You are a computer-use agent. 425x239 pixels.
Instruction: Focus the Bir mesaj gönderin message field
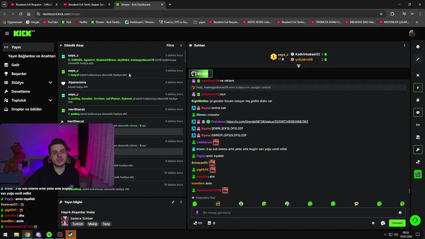[x=298, y=212]
